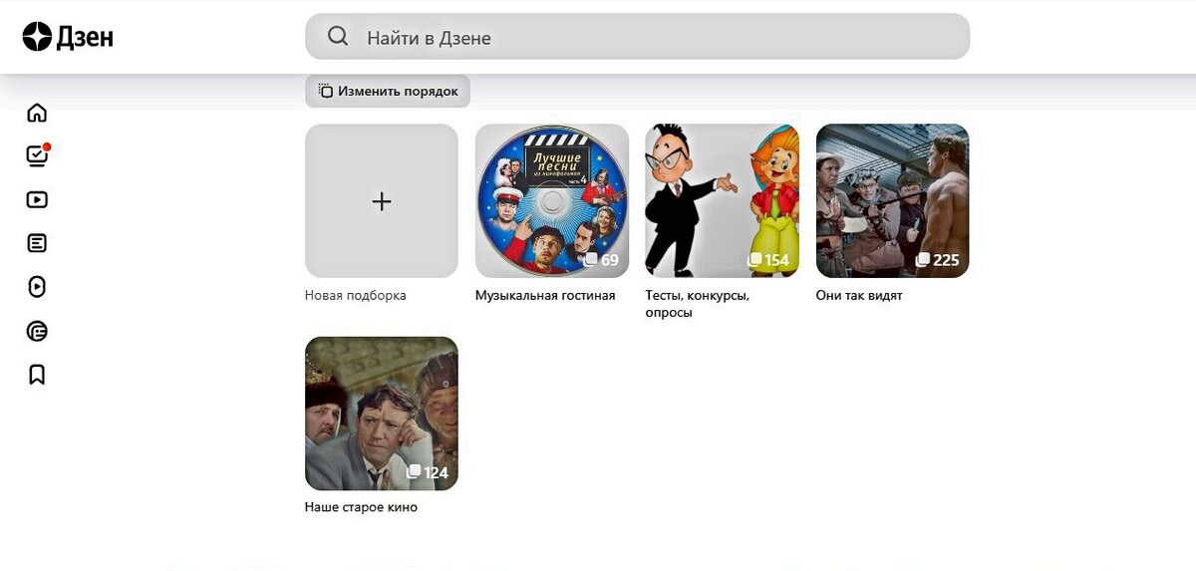Viewport: 1196px width, 571px height.
Task: Click the 'Изменить порядок' button
Action: click(x=388, y=91)
